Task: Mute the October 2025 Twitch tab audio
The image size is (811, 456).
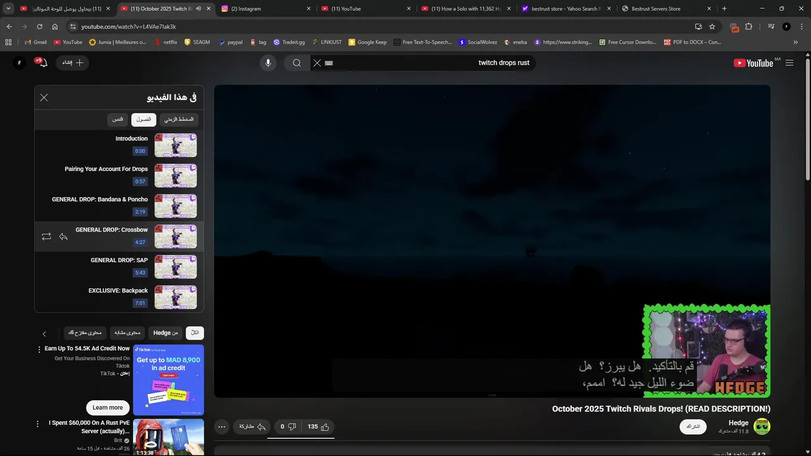Action: [199, 9]
